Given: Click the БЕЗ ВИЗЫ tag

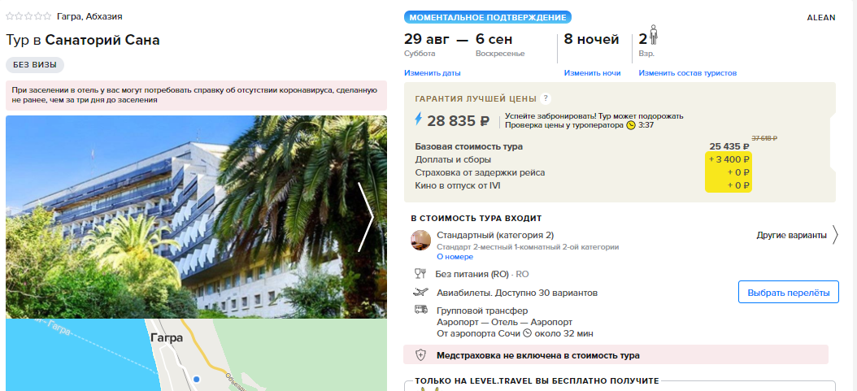Looking at the screenshot, I should coord(35,64).
